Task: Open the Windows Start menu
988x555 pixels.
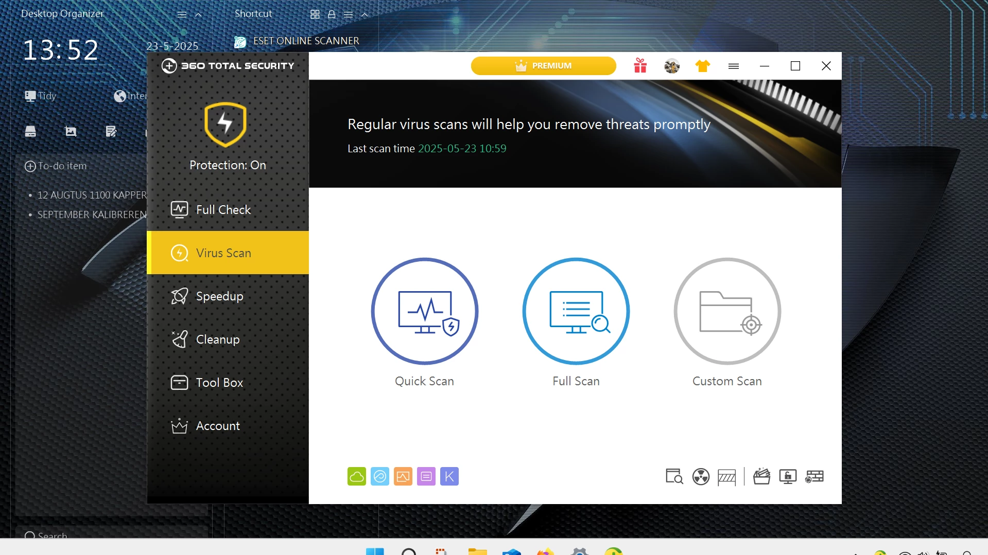Action: tap(375, 551)
